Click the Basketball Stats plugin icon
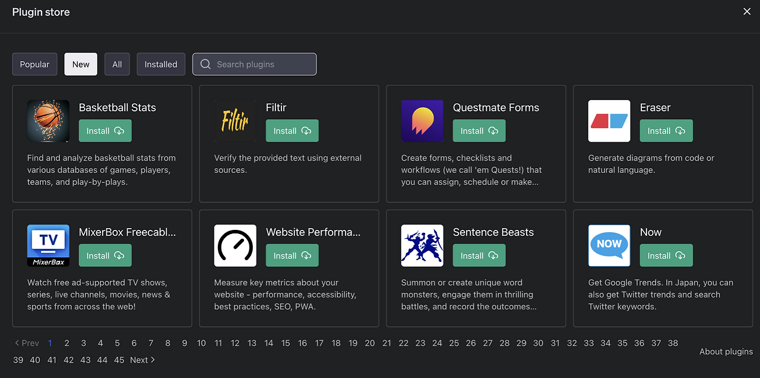The image size is (760, 378). tap(48, 121)
